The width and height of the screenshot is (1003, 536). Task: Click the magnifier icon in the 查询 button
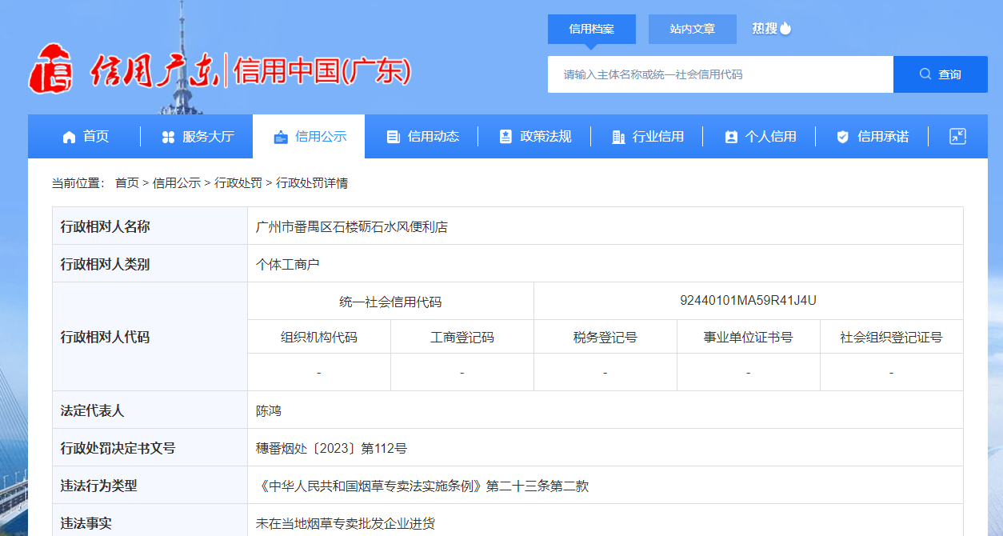tap(925, 74)
